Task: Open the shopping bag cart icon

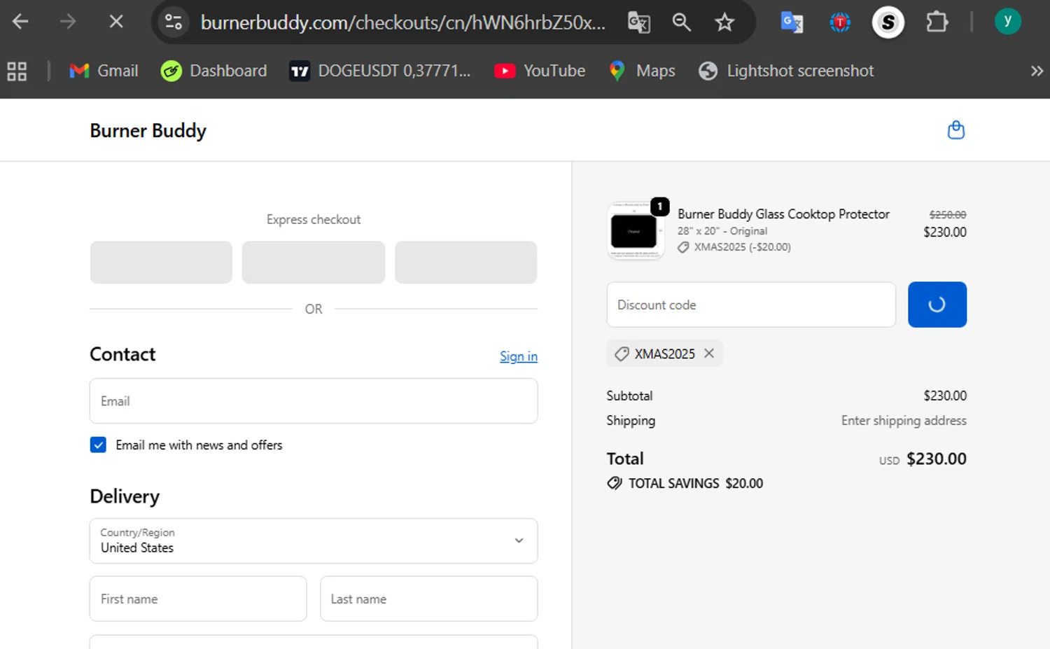Action: tap(955, 130)
